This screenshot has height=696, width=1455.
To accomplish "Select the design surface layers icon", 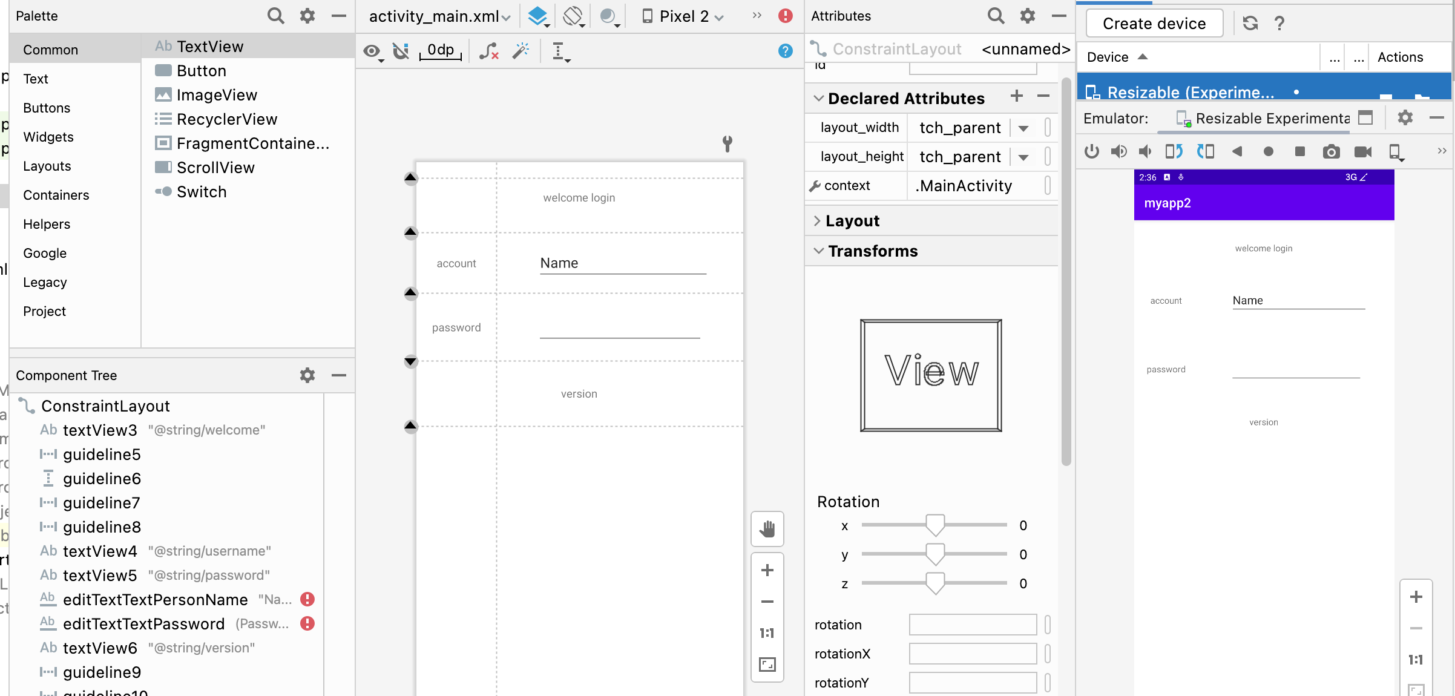I will coord(537,16).
